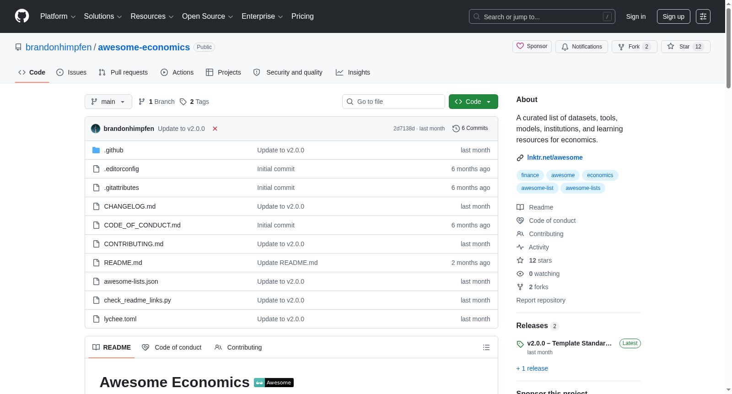Open the main branch selector dropdown

pos(108,102)
